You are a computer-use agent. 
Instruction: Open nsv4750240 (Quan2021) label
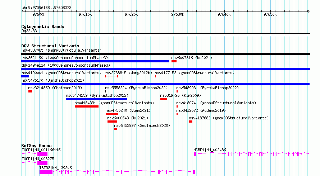[x=128, y=110]
